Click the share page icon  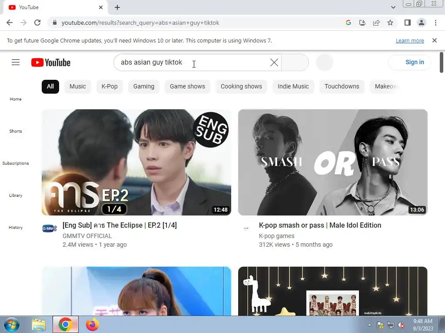tap(376, 23)
